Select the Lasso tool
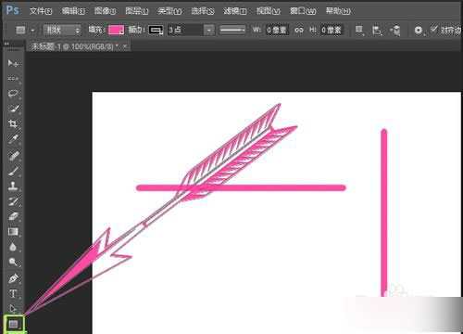This screenshot has height=334, width=463. coord(13,94)
